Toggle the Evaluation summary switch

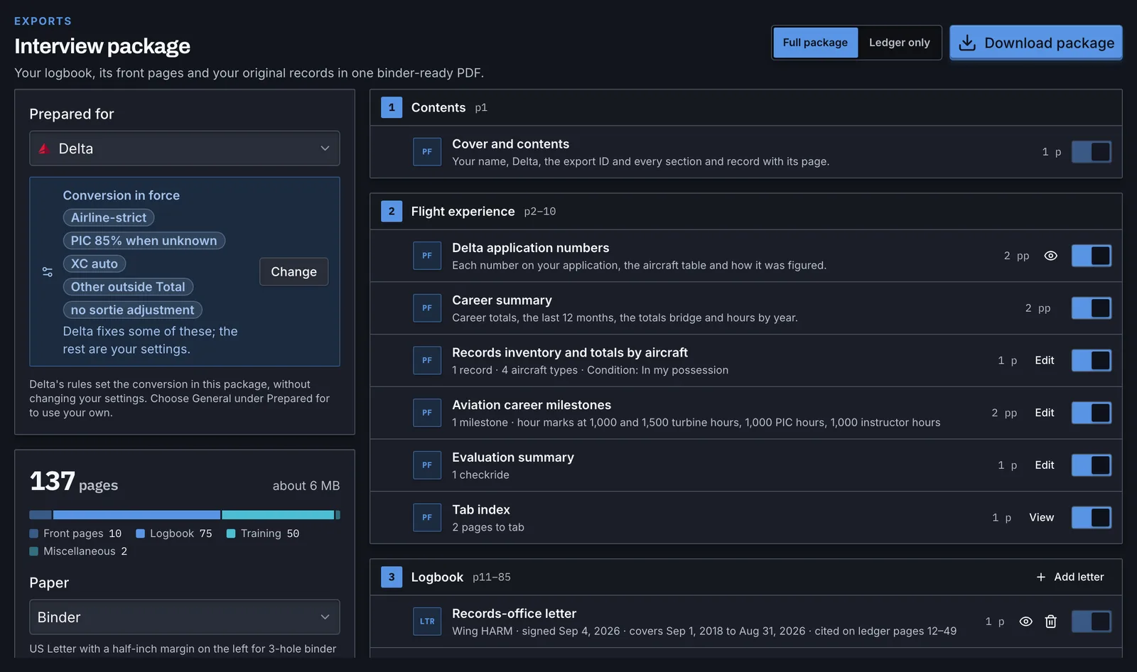click(1092, 465)
